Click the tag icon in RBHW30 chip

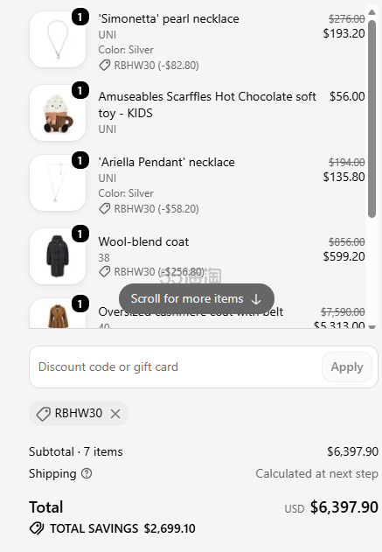click(x=44, y=414)
